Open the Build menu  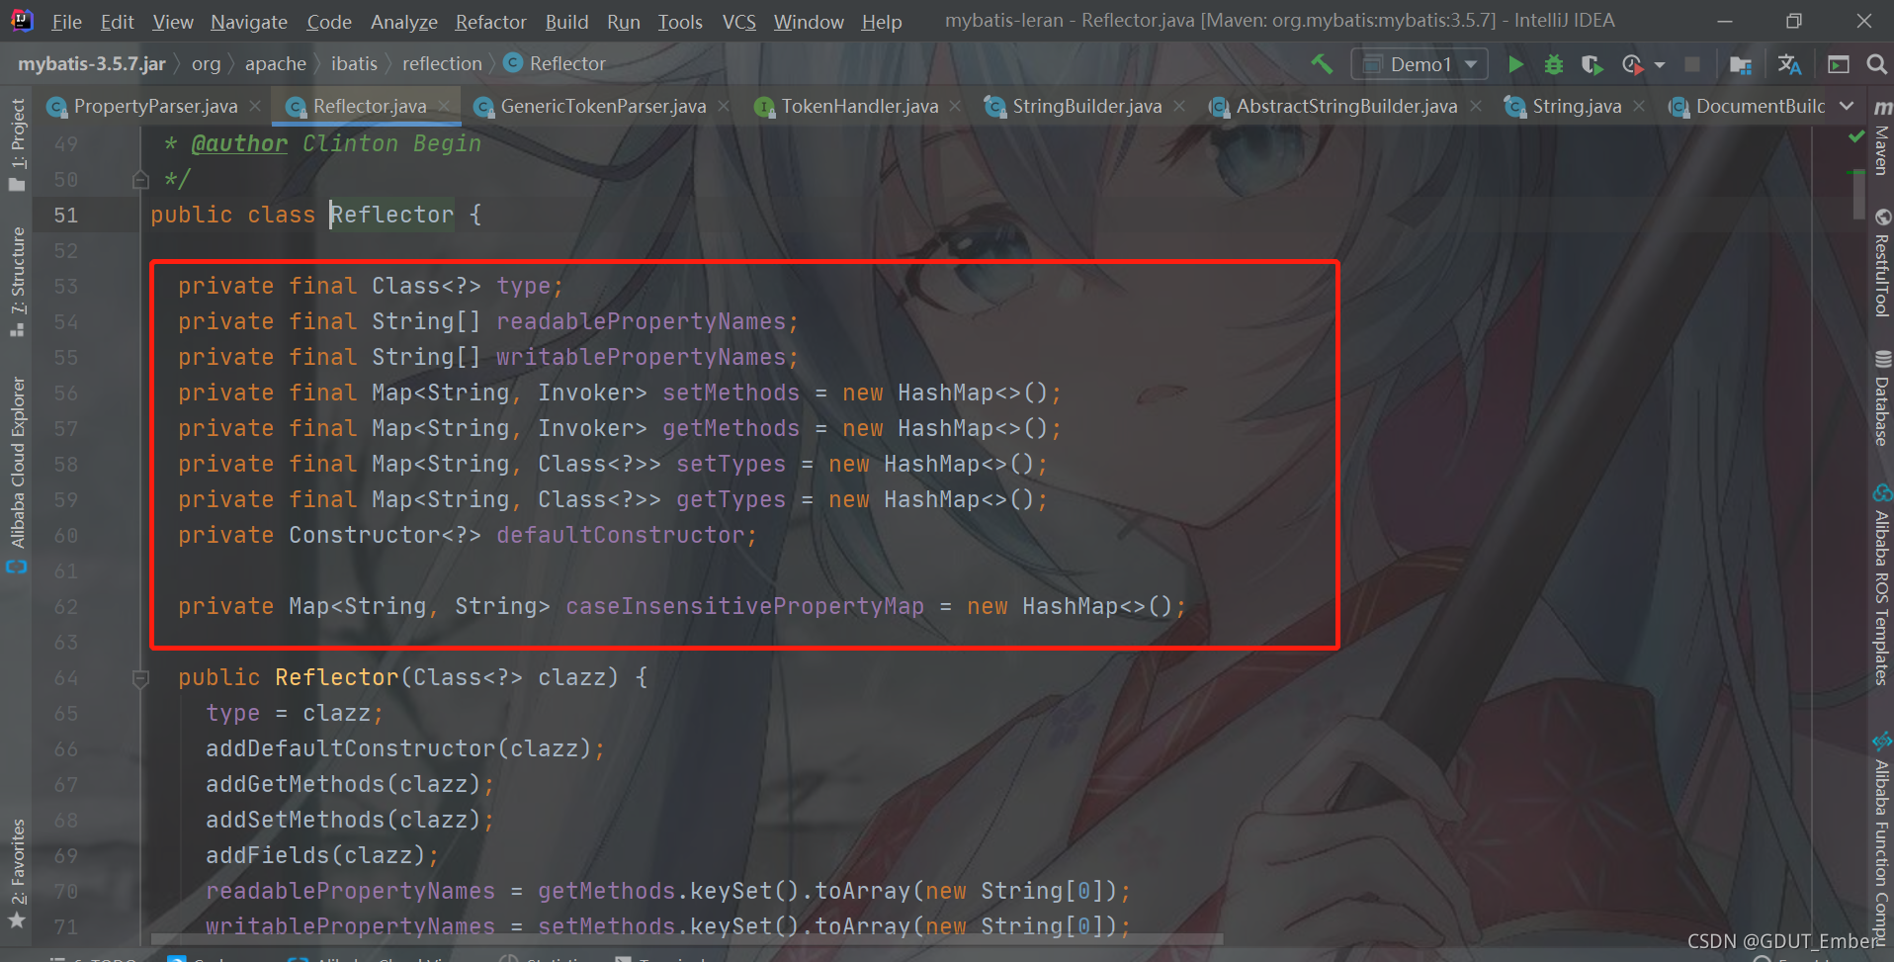coord(566,22)
